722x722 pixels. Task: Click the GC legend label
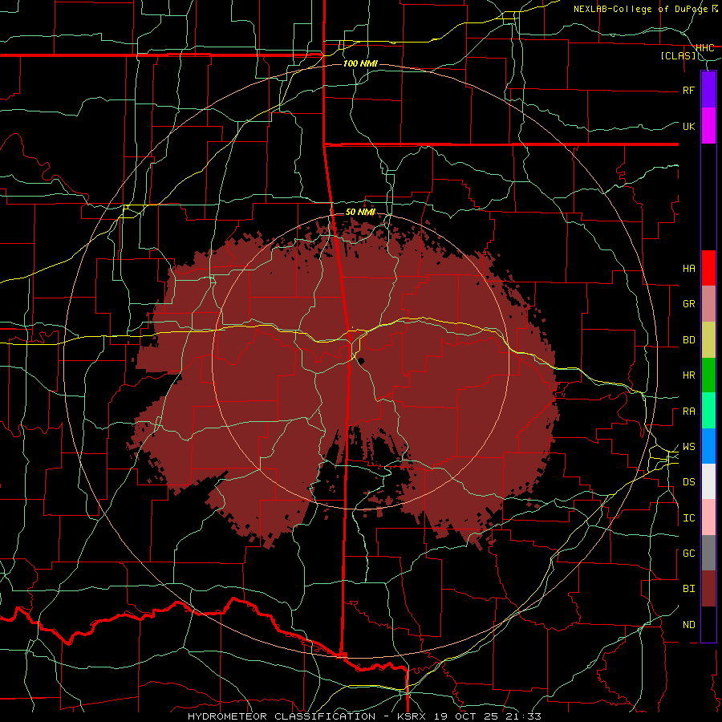[x=689, y=554]
